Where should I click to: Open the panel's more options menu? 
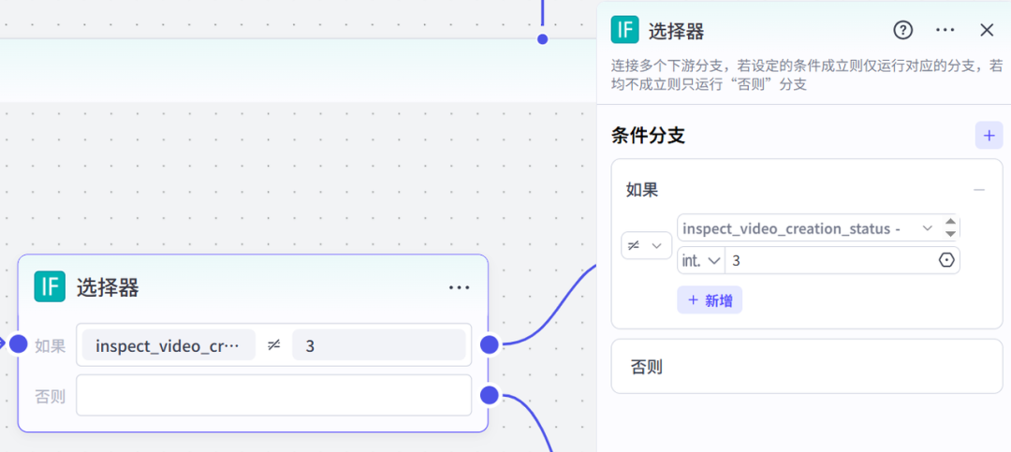click(x=945, y=30)
